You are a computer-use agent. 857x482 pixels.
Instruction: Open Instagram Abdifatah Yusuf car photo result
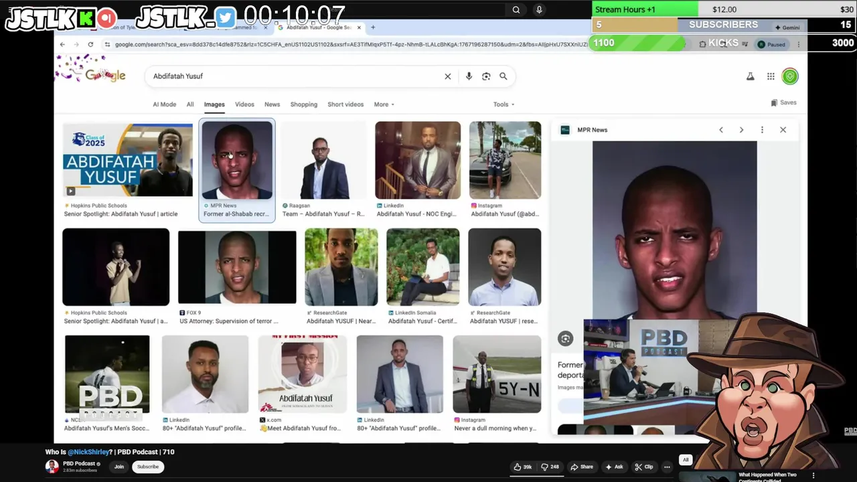click(x=505, y=160)
